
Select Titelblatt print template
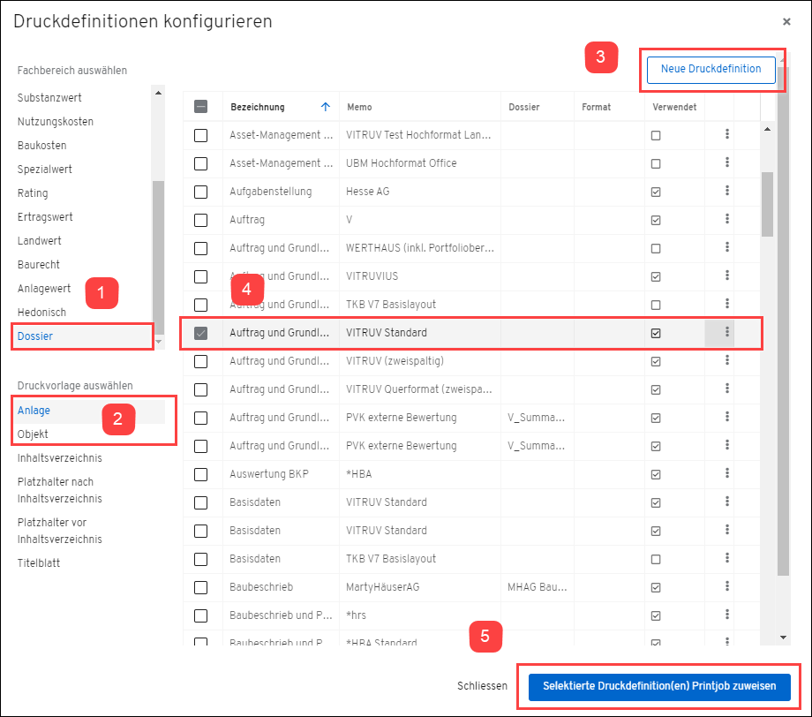[39, 562]
